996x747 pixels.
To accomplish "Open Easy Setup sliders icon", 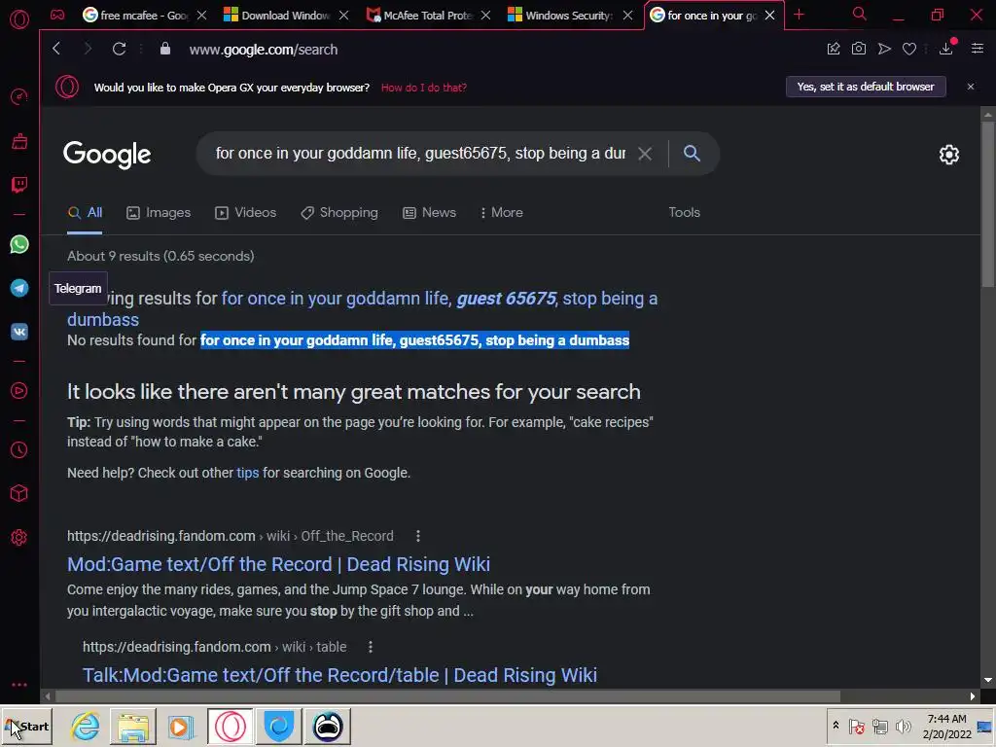I will pyautogui.click(x=978, y=49).
